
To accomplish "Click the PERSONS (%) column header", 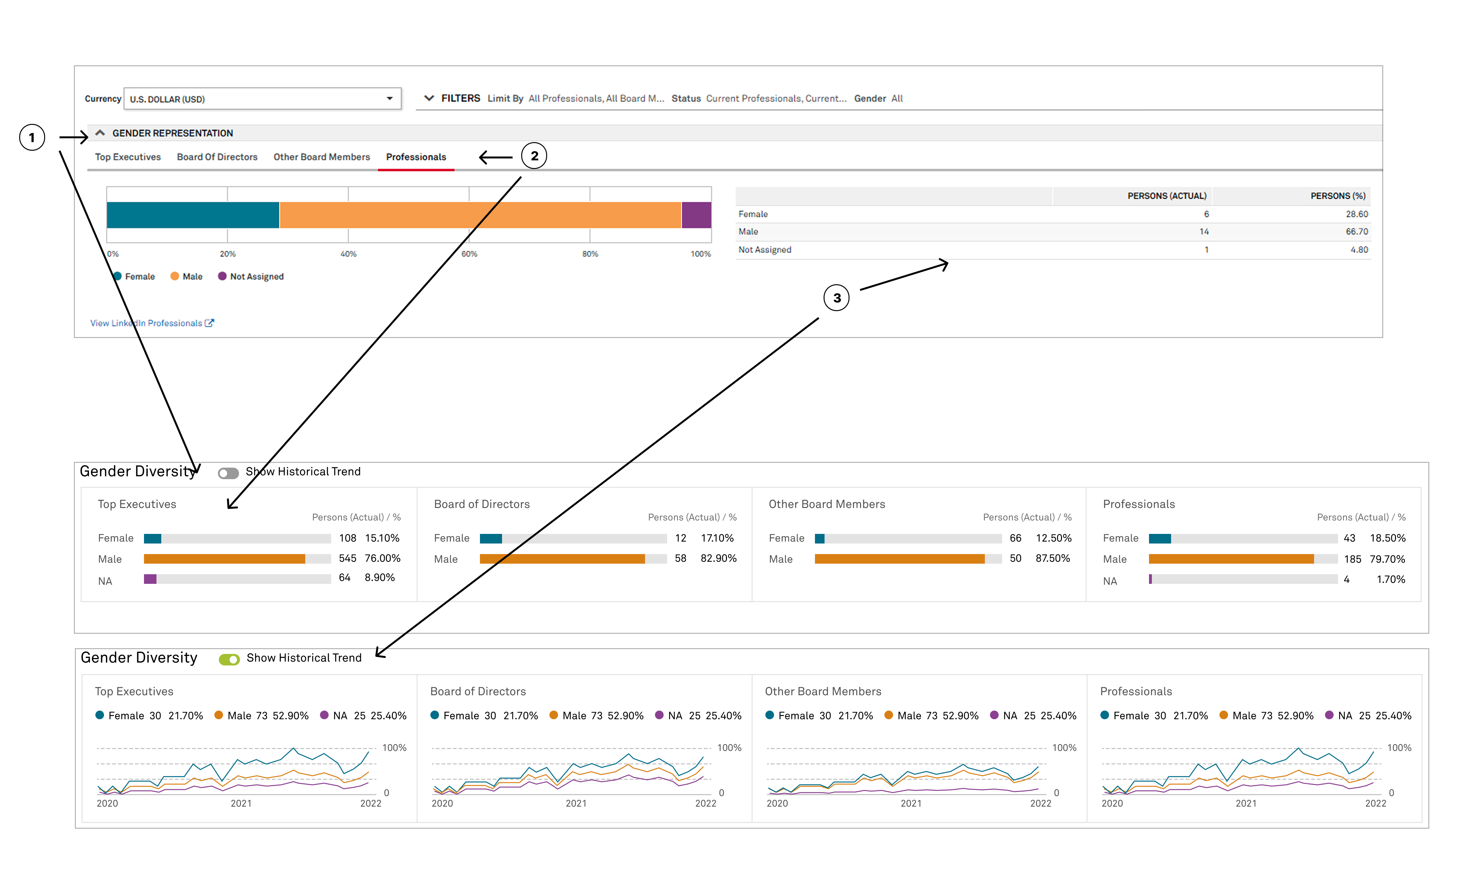I will [x=1338, y=196].
